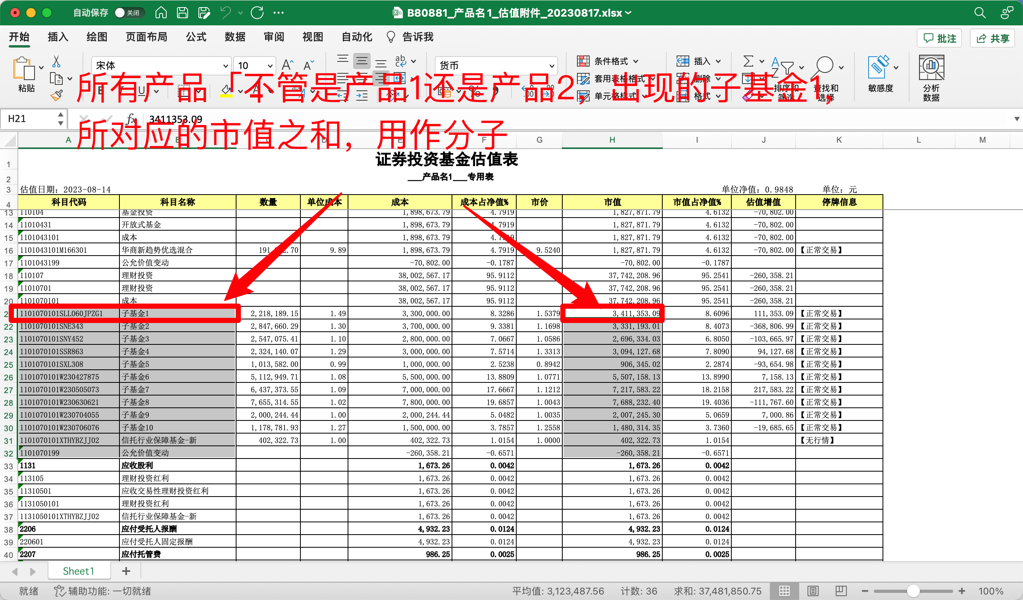Click cell 华商新趋势优选混合
Image resolution: width=1023 pixels, height=600 pixels.
178,250
